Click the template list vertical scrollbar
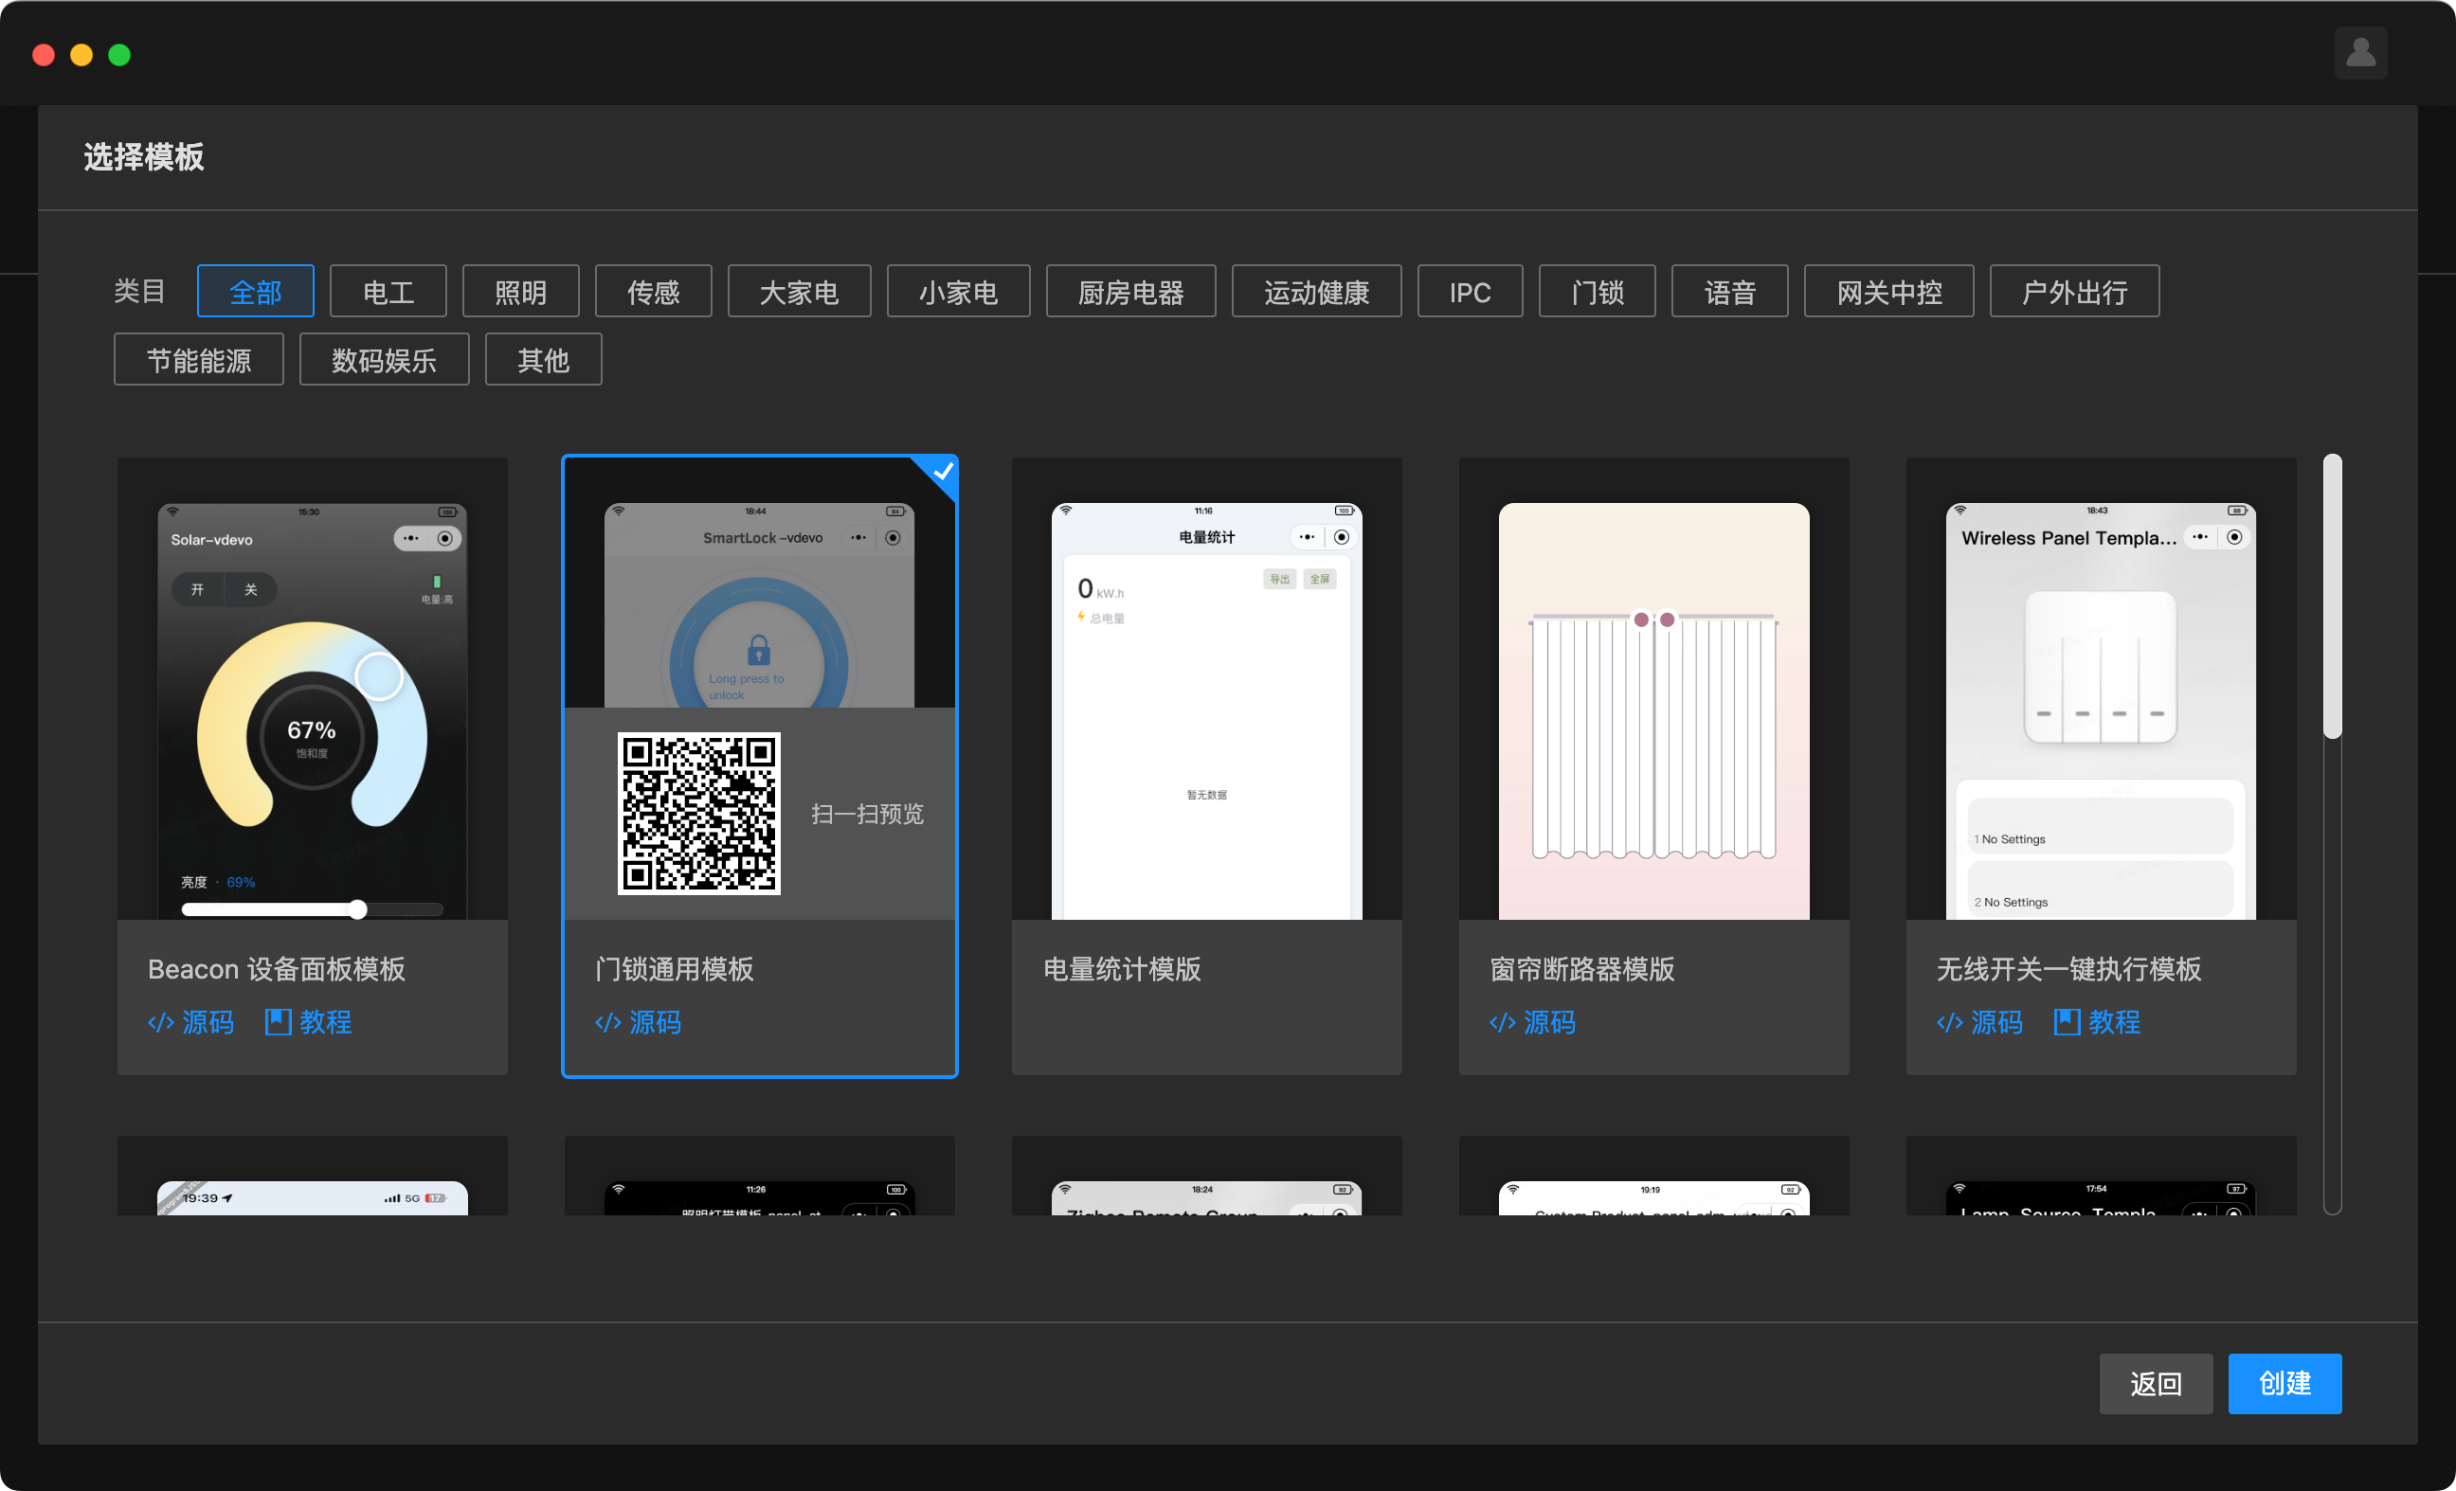The width and height of the screenshot is (2456, 1491). 2333,596
